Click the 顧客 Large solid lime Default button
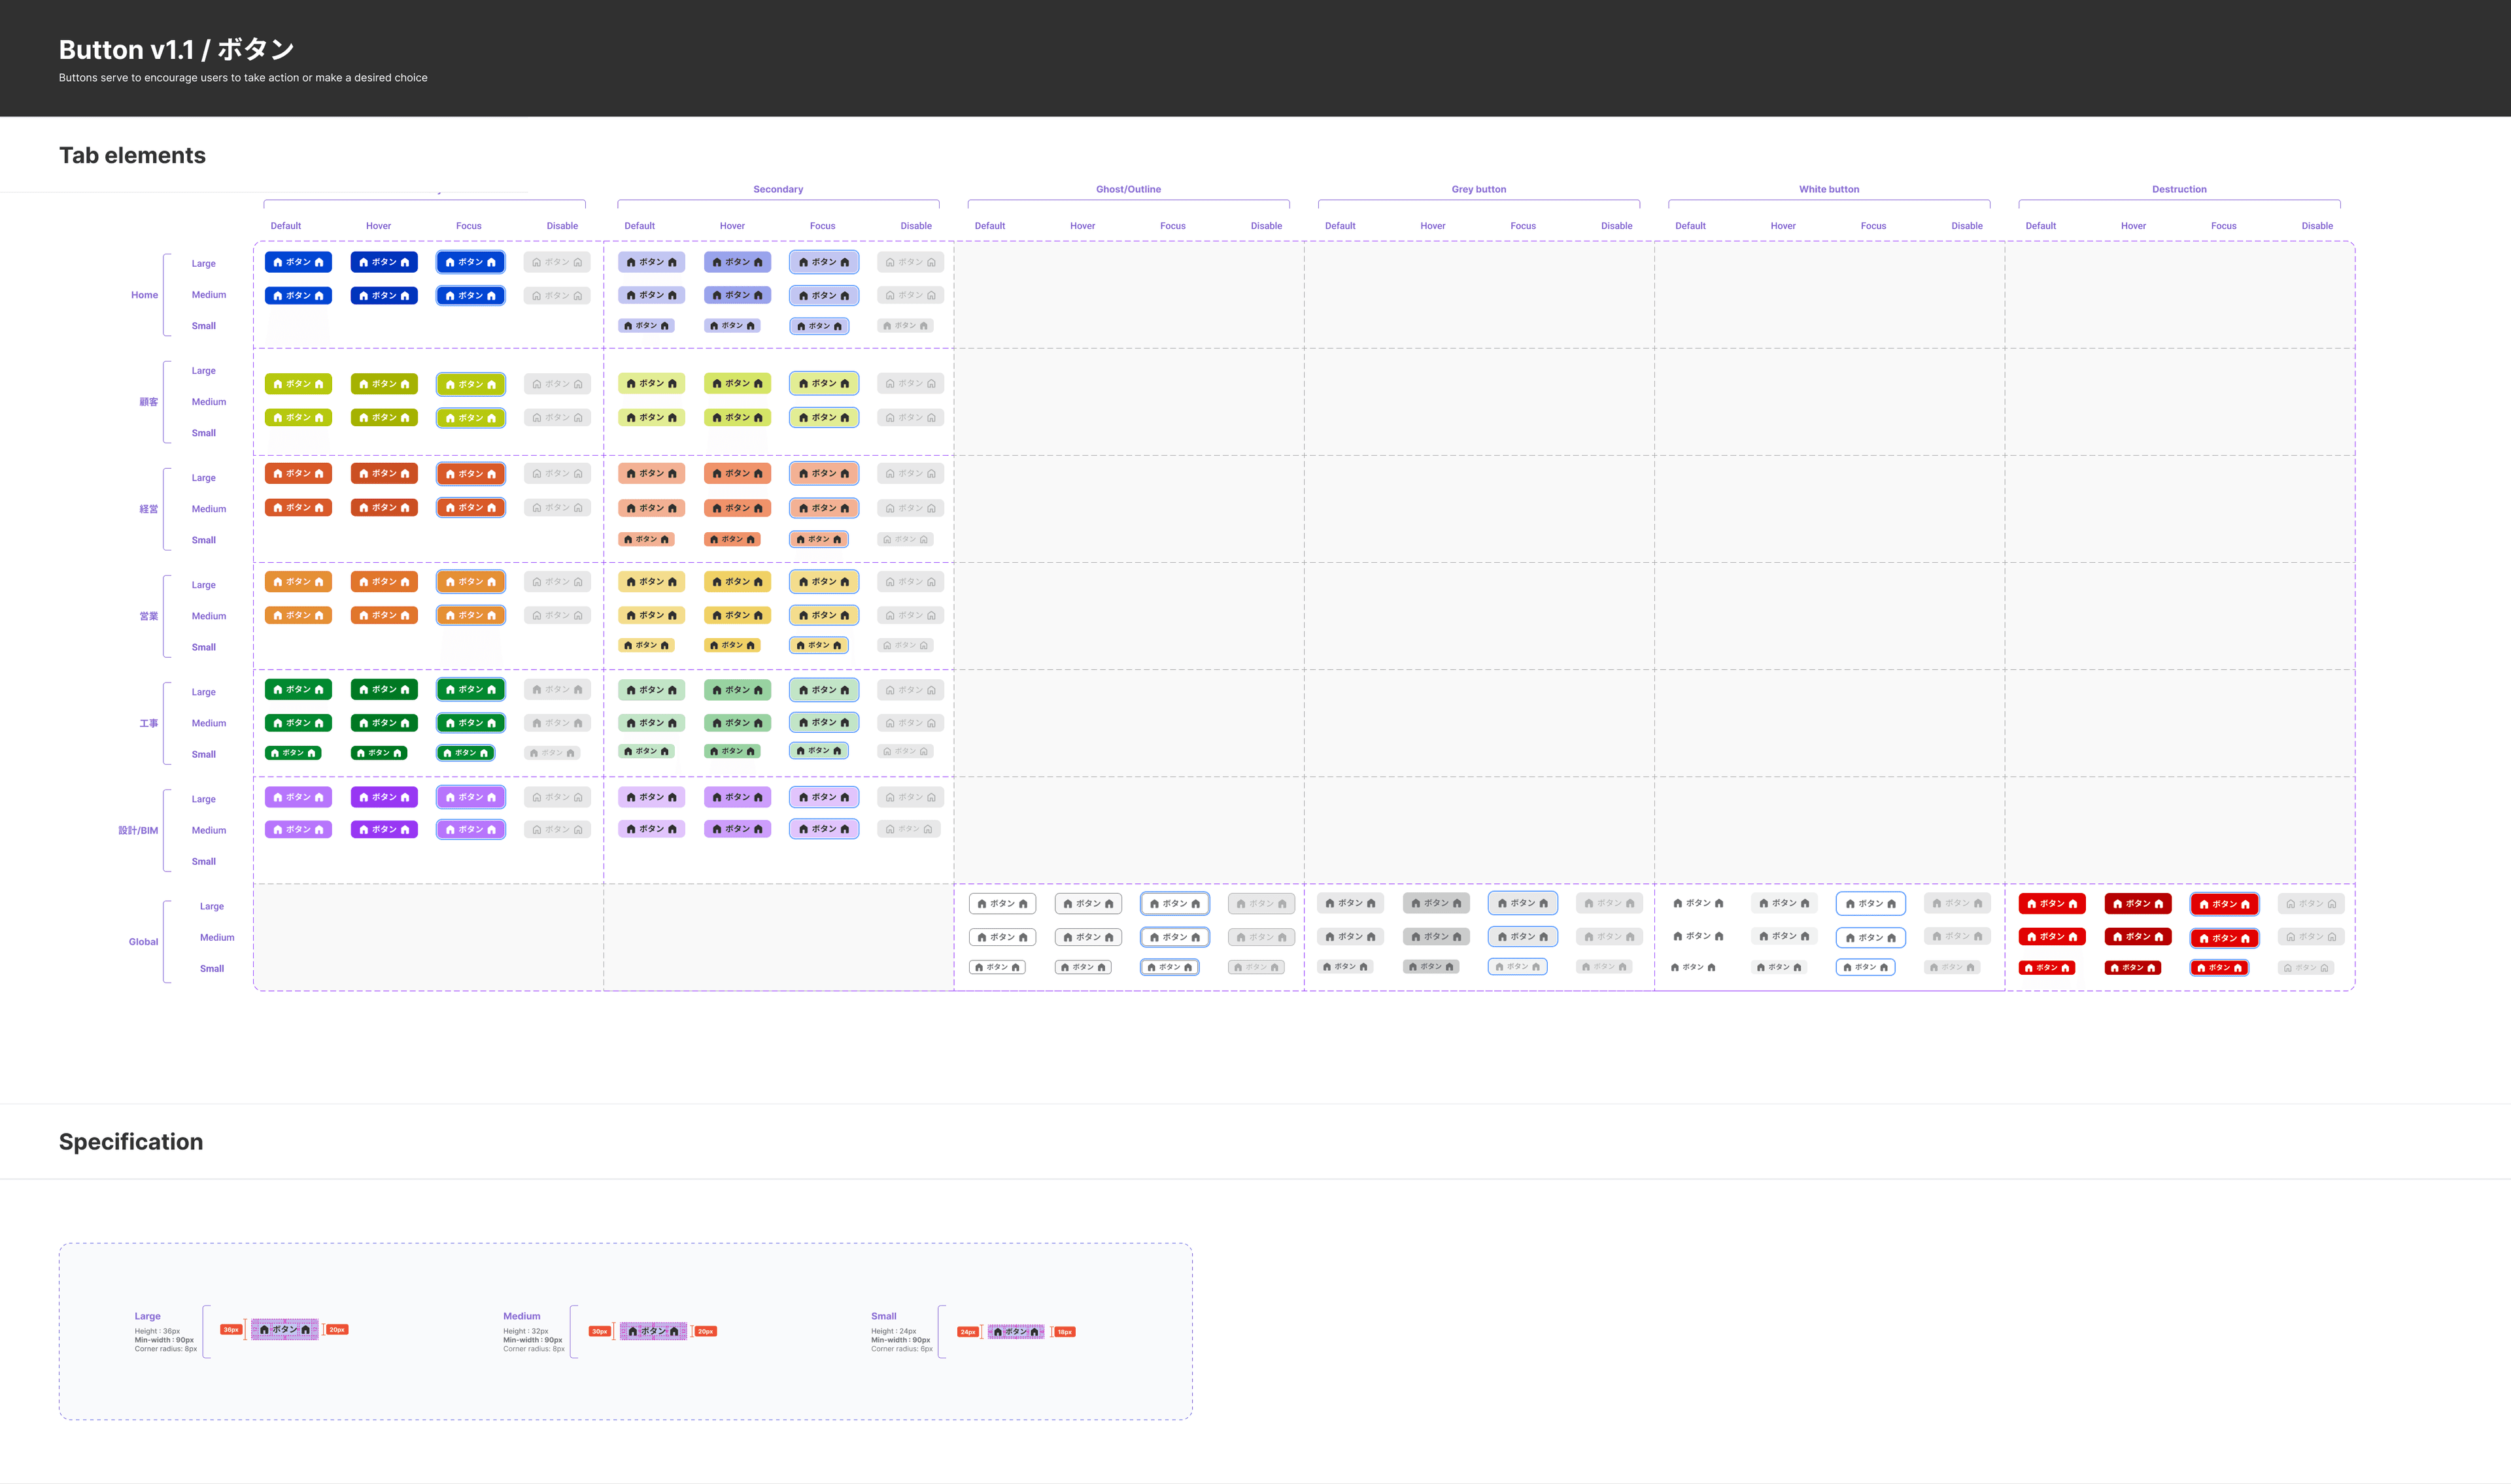Screen dimensions: 2511x1484 (x=298, y=384)
